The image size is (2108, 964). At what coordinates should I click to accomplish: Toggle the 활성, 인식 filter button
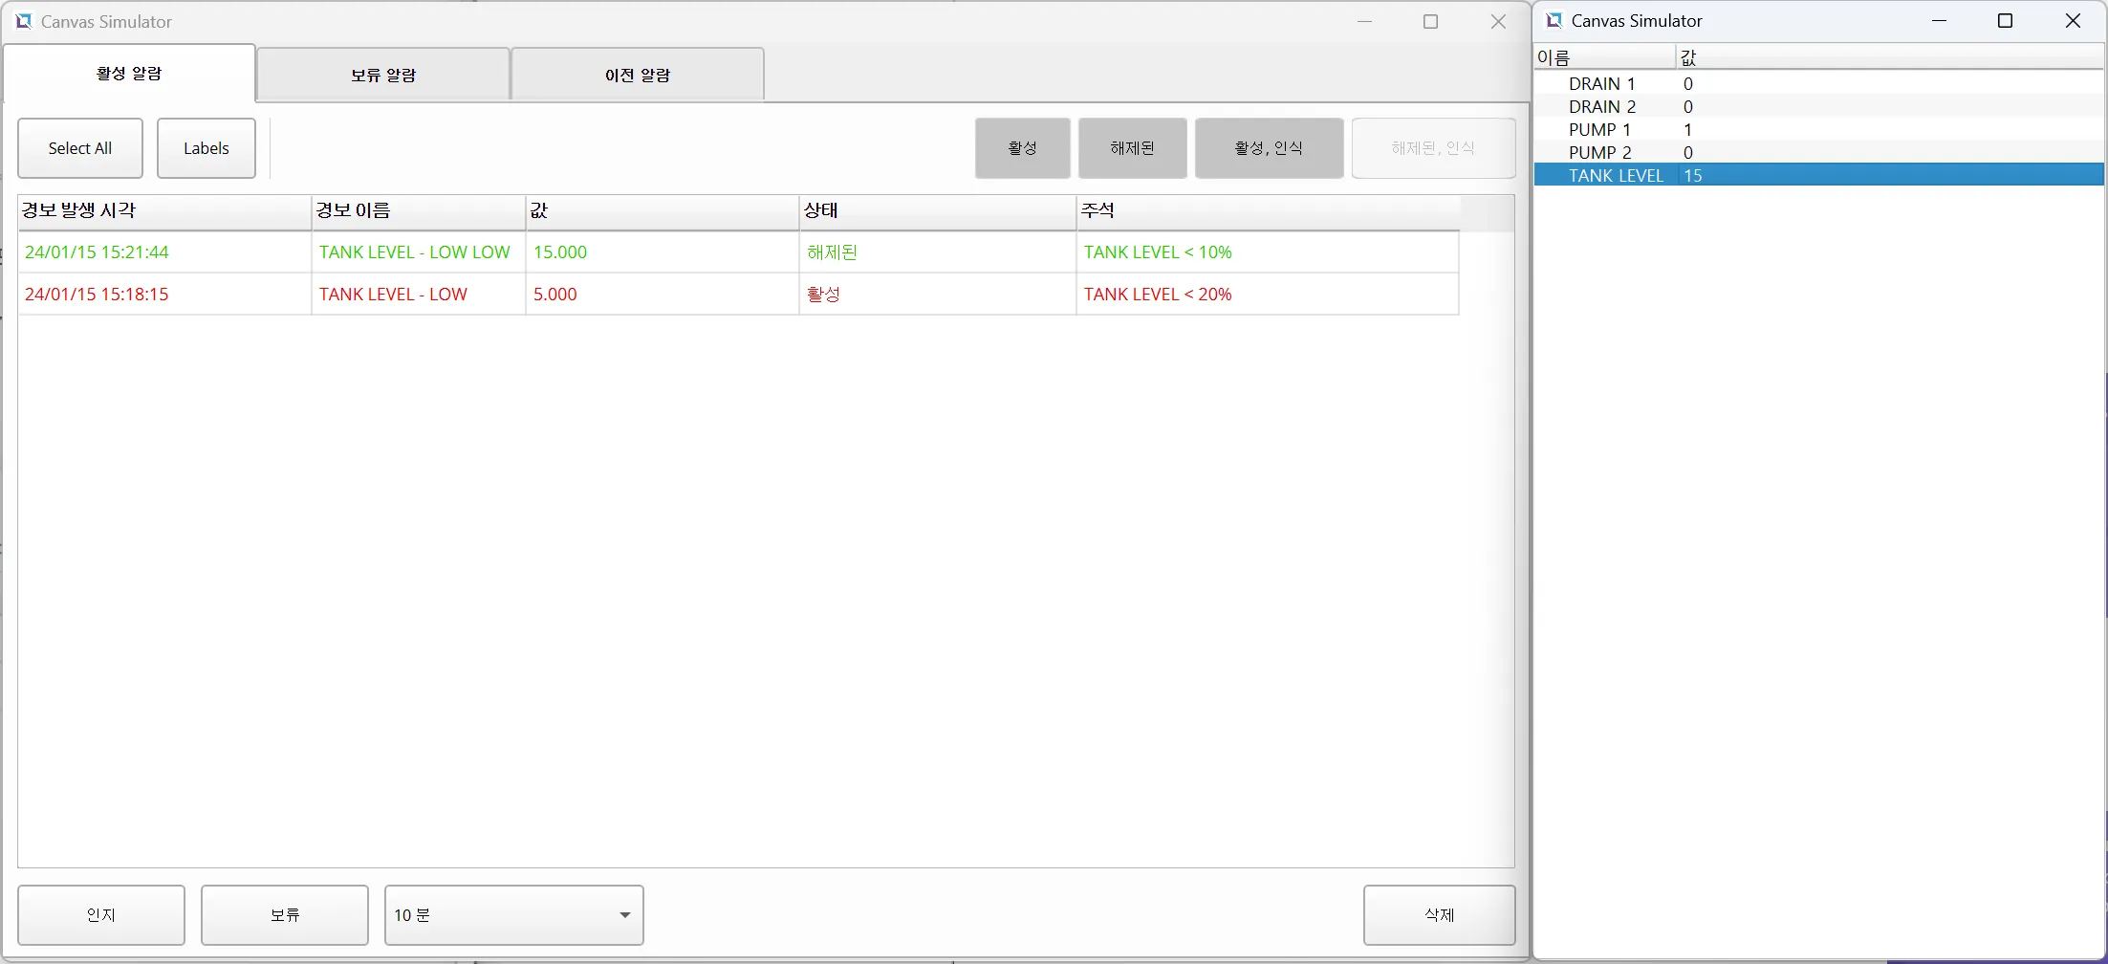tap(1269, 148)
